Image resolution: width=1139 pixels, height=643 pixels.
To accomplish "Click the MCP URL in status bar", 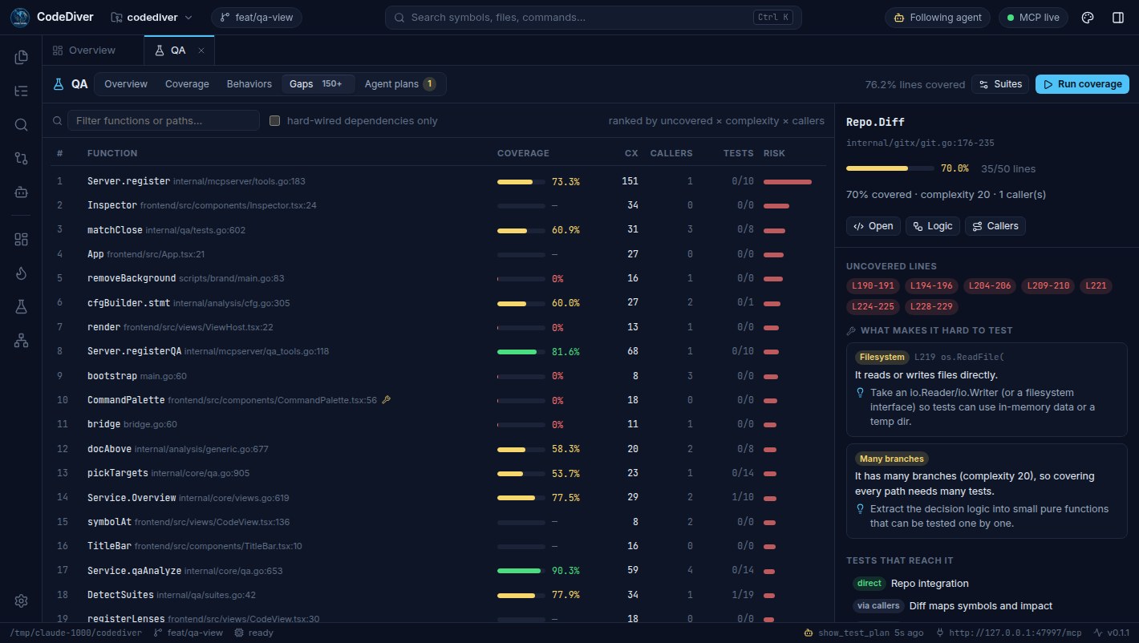I will click(1008, 633).
